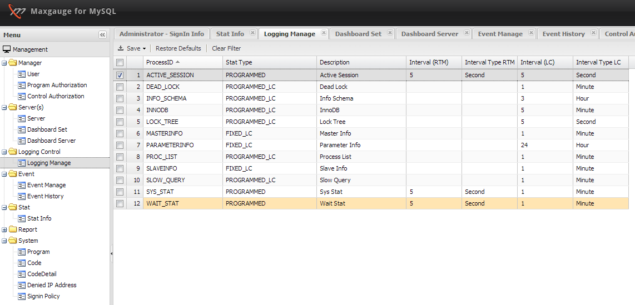This screenshot has height=305, width=635.
Task: Close the Event Manage tab
Action: pos(531,33)
